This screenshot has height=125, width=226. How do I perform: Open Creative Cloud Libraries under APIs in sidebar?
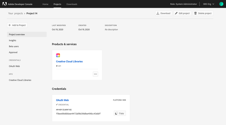pyautogui.click(x=20, y=80)
